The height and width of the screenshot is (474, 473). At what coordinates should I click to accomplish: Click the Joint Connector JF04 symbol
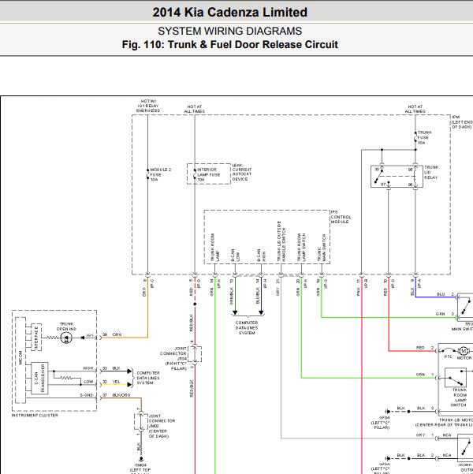tap(195, 354)
